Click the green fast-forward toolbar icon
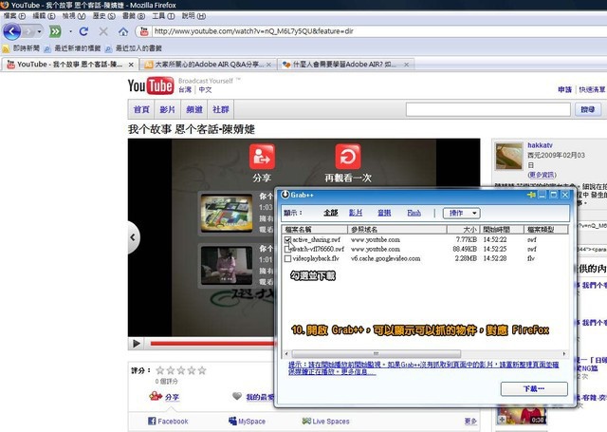The height and width of the screenshot is (432, 607). pos(55,31)
